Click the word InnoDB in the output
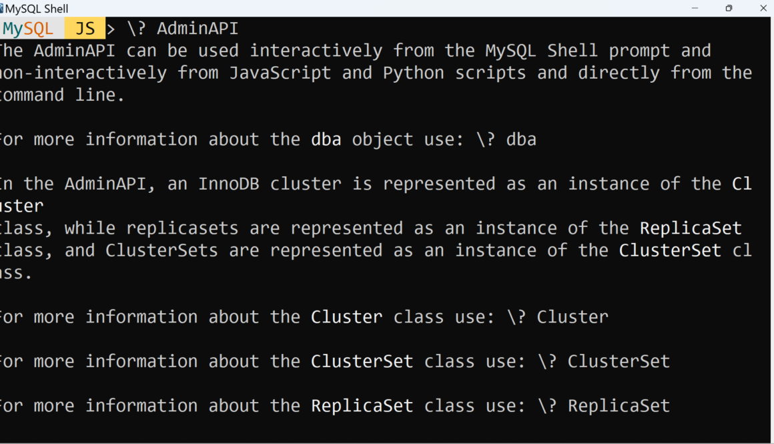Viewport: 774px width, 444px height. [229, 184]
